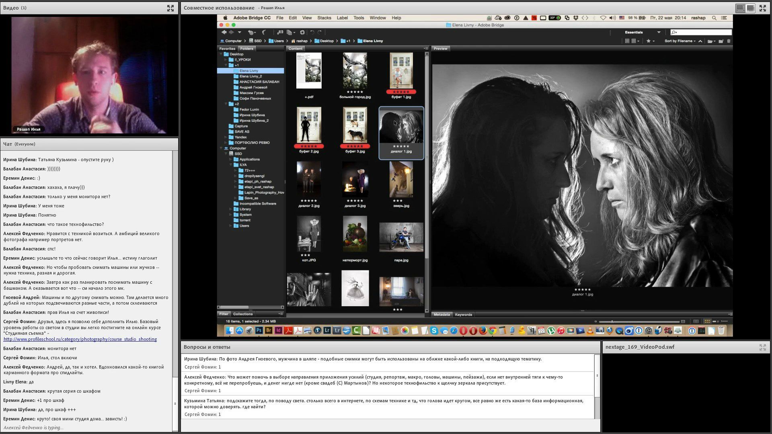Click the delete item trash icon

pyautogui.click(x=729, y=41)
